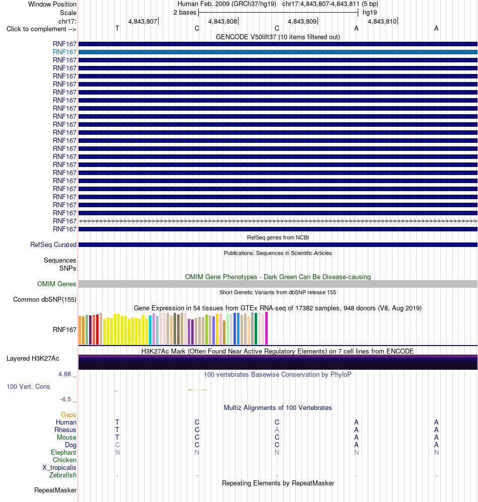Click the 'Multiz Alignments of 100 Vertebrates' title
The width and height of the screenshot is (478, 502).
[x=278, y=407]
